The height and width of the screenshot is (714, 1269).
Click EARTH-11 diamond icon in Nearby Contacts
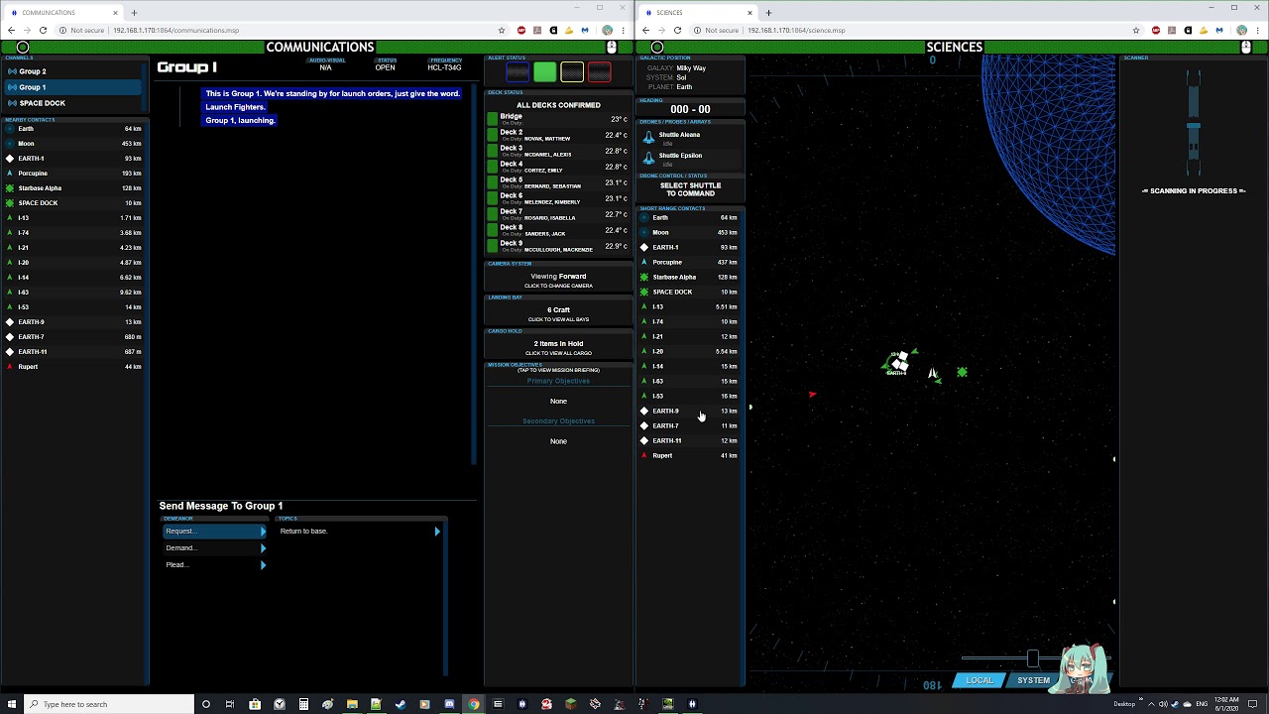pos(10,352)
